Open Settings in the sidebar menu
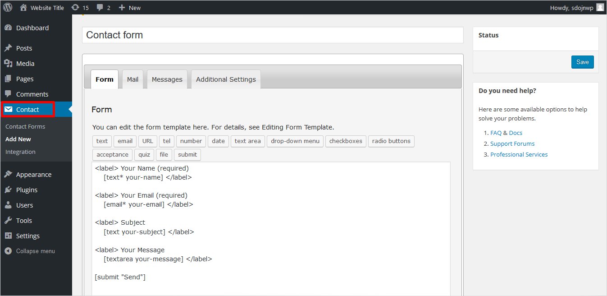 (x=27, y=236)
